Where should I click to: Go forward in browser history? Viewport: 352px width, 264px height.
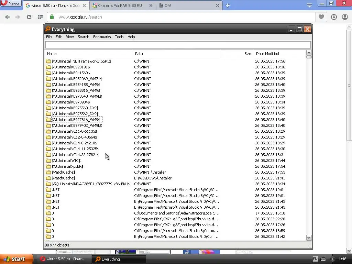(x=18, y=17)
